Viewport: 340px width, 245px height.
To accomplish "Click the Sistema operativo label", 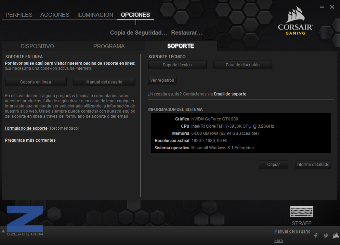I will pos(172,147).
